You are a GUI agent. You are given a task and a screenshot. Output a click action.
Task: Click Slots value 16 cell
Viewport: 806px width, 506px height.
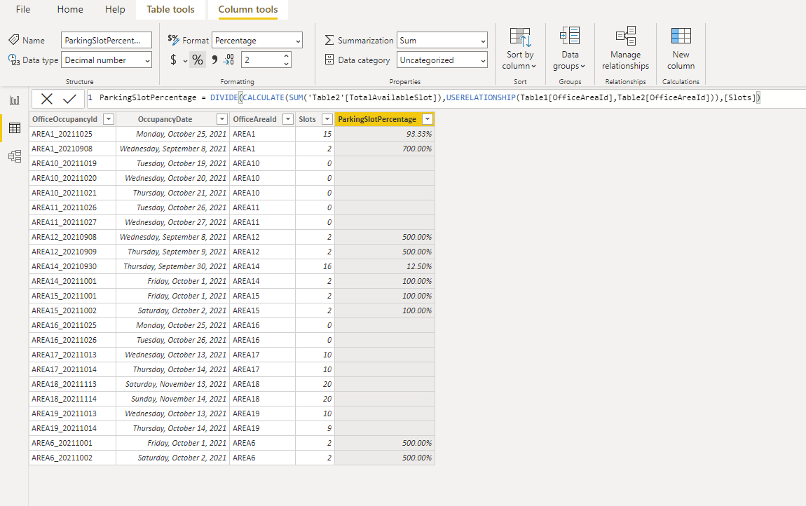coord(315,266)
